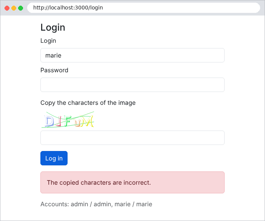The width and height of the screenshot is (265, 221).
Task: Click into the empty Password field
Action: click(x=132, y=85)
